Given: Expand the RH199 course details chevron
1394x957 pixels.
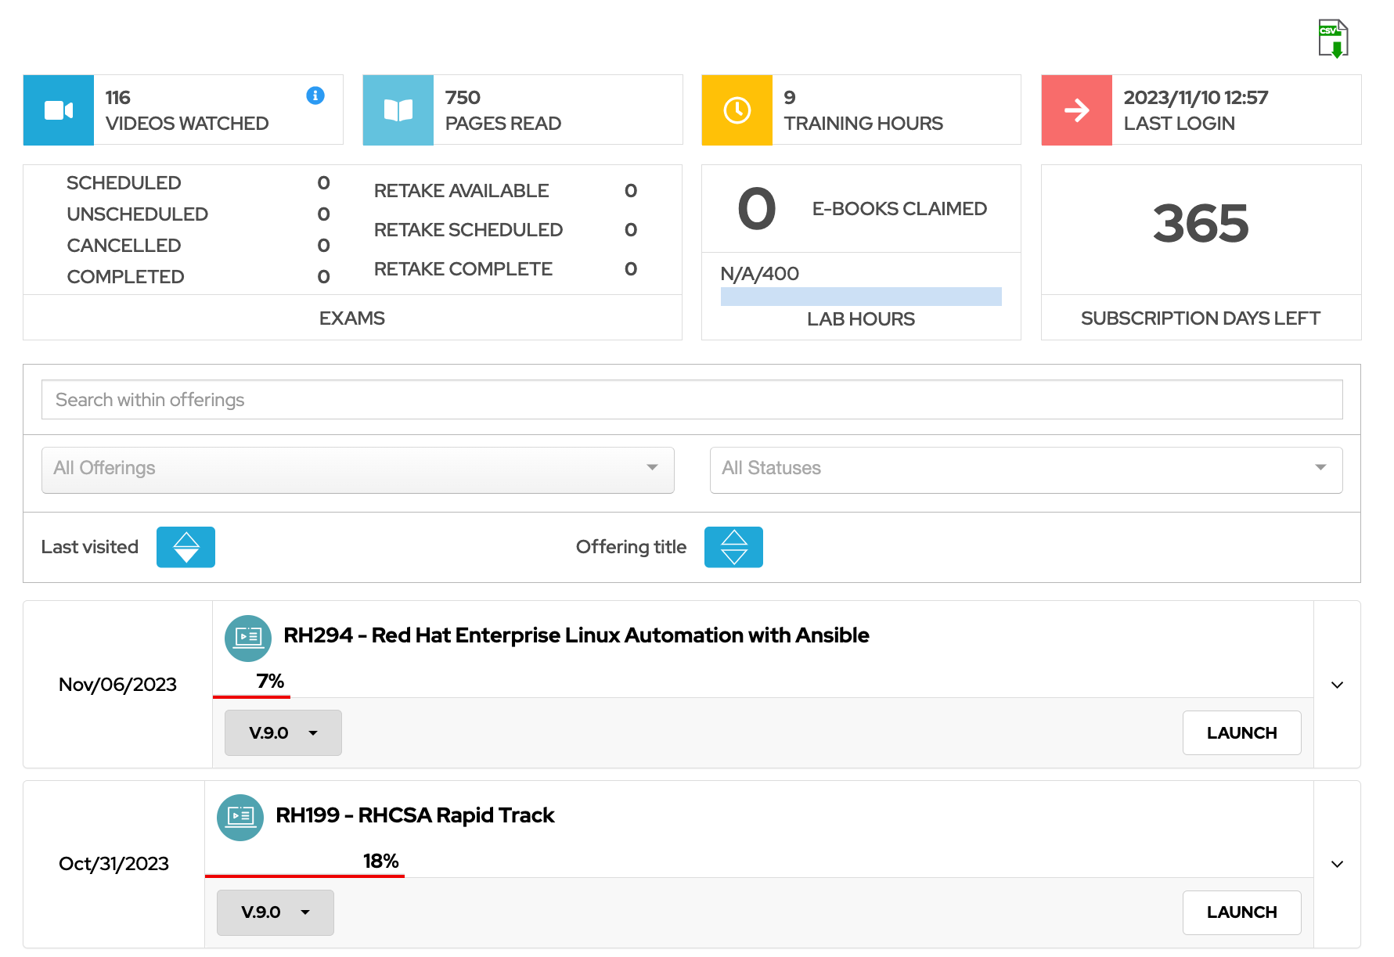Looking at the screenshot, I should [x=1337, y=864].
